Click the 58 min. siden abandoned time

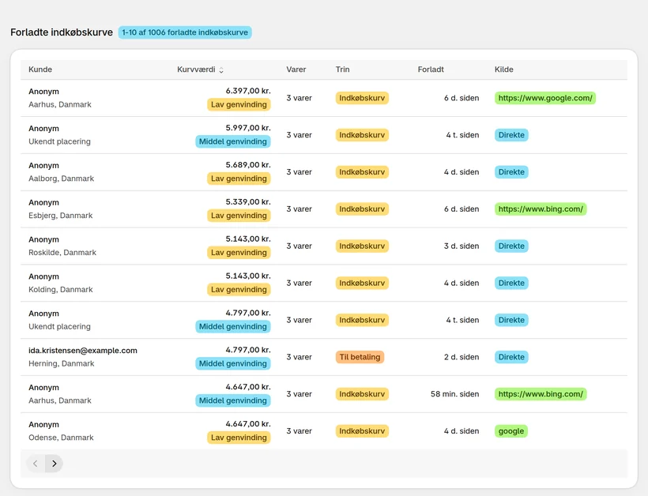454,394
